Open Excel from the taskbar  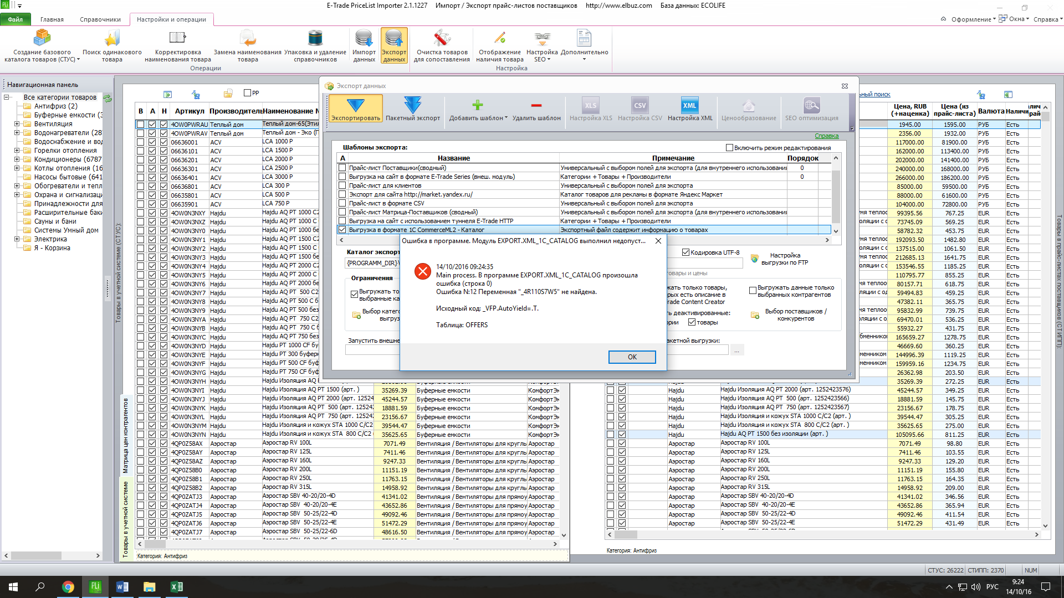tap(176, 587)
